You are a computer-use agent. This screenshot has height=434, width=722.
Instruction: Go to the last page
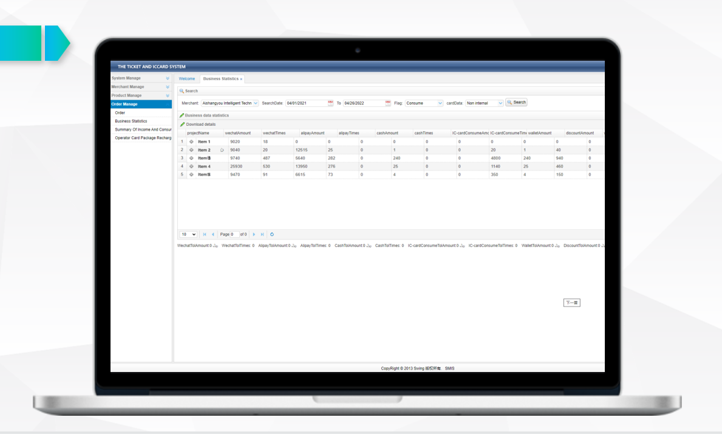(x=262, y=235)
